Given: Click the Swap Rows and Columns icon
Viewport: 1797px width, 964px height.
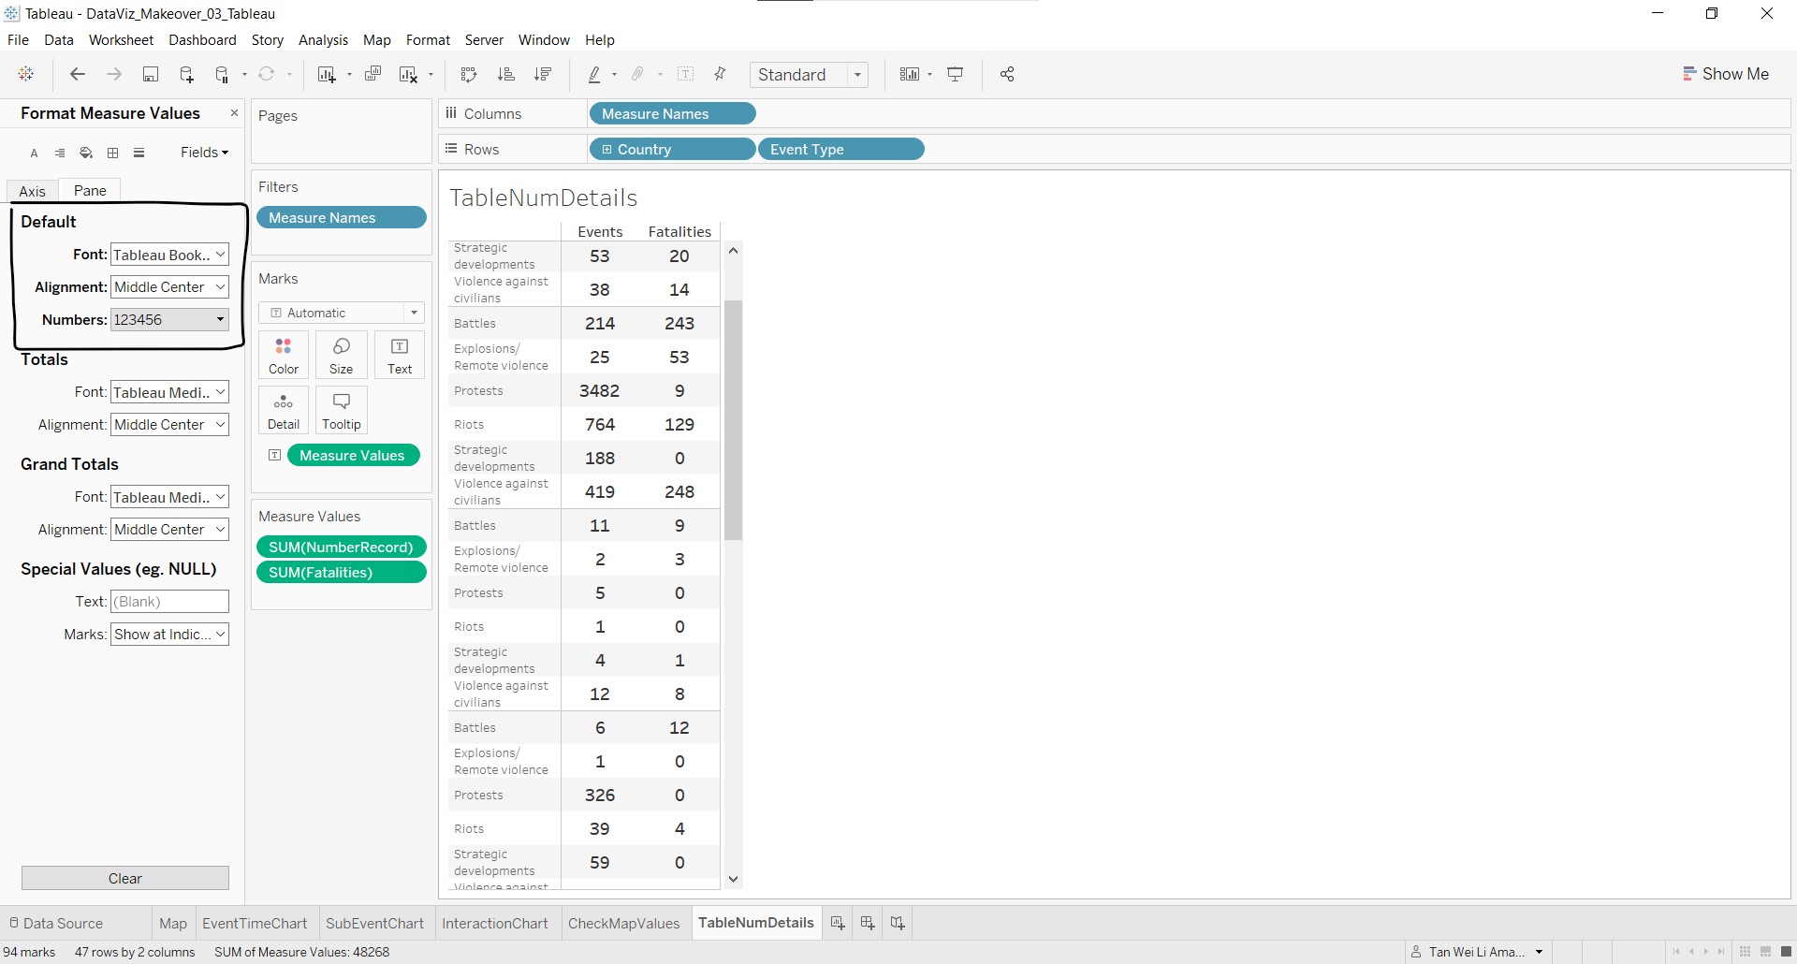Looking at the screenshot, I should [469, 75].
